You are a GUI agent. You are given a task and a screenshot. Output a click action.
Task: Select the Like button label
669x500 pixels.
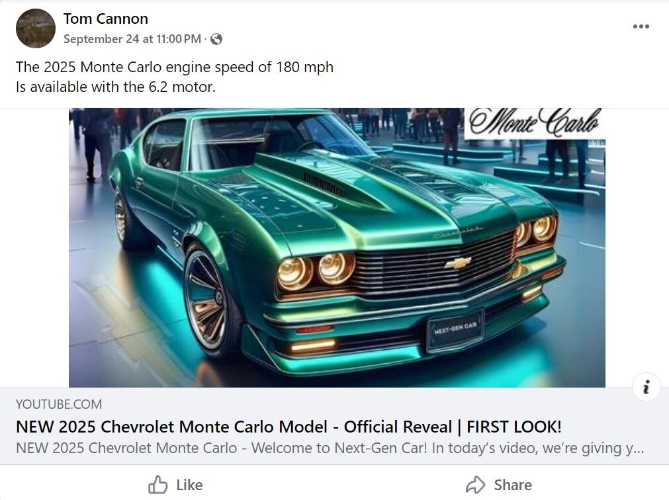click(x=189, y=485)
